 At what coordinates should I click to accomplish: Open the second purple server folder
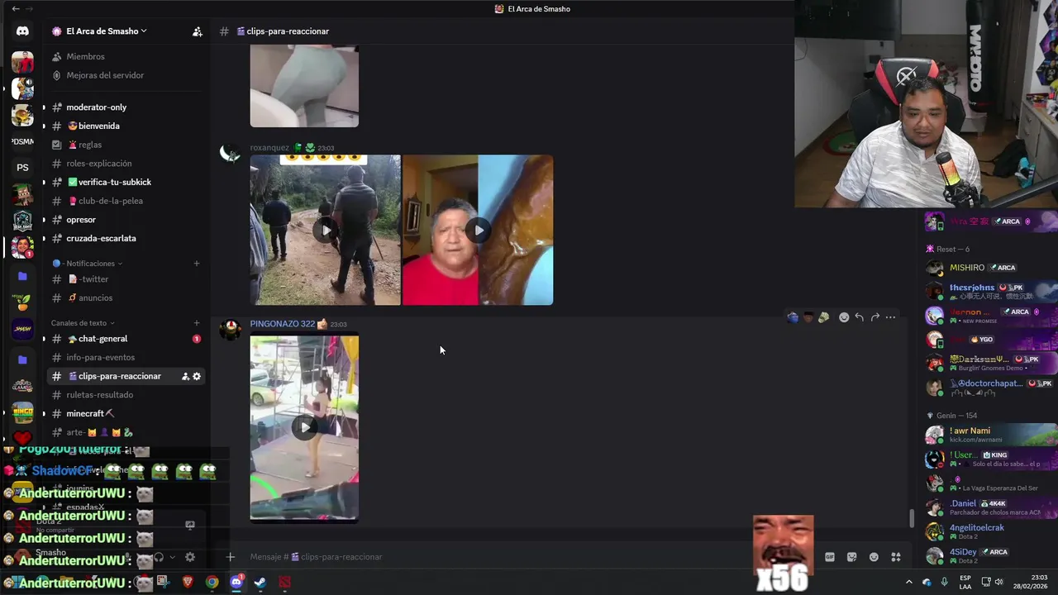(x=22, y=360)
